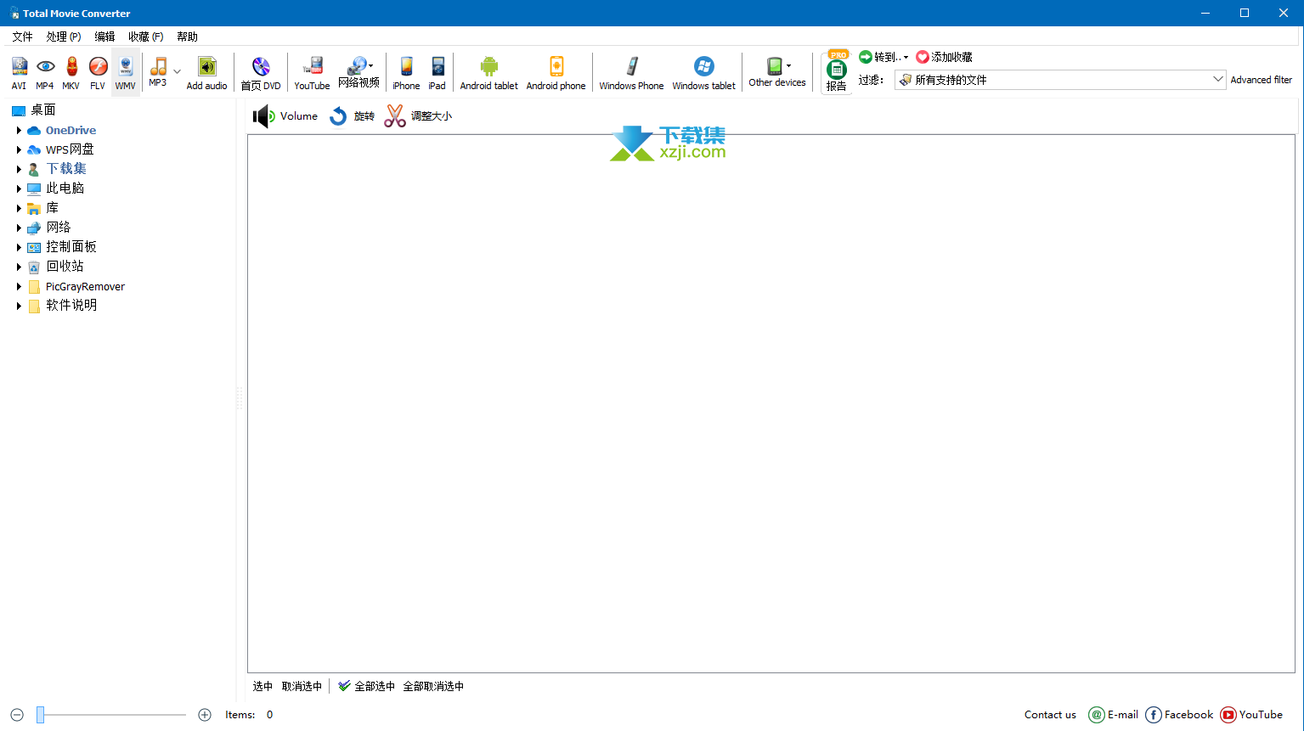The image size is (1304, 731).
Task: Click 全部选中 to check all
Action: 366,686
